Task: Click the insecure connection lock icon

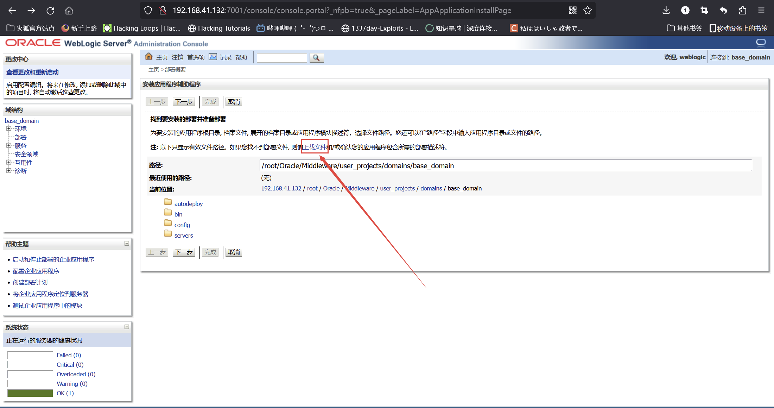Action: tap(163, 11)
